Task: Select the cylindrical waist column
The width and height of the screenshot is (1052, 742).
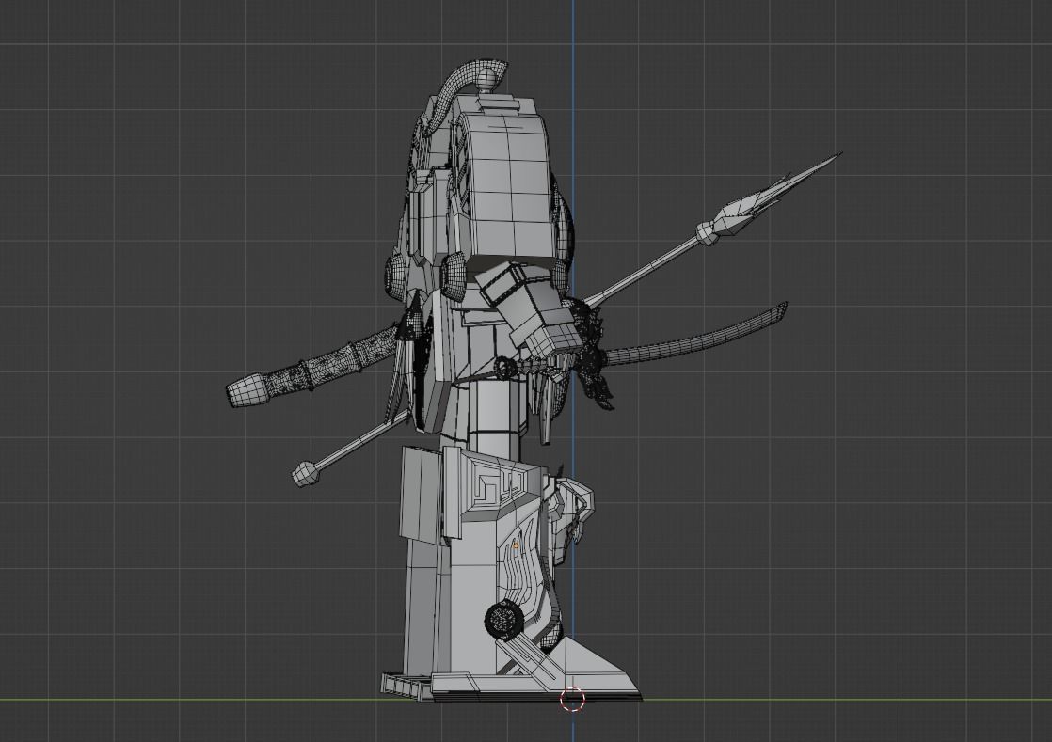Action: [496, 418]
